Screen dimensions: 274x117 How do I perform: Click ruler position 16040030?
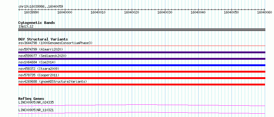click(x=165, y=12)
